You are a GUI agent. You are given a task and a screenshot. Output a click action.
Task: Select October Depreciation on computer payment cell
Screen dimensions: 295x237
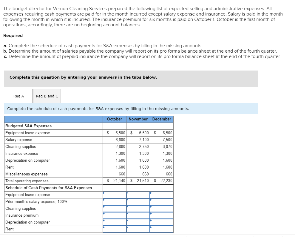(115, 222)
